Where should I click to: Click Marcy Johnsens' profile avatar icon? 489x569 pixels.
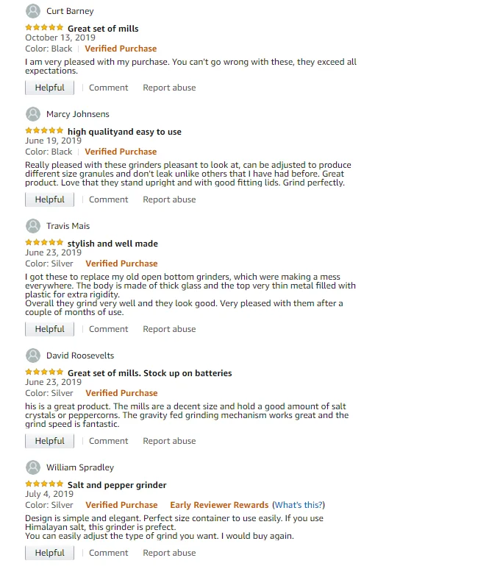(32, 114)
